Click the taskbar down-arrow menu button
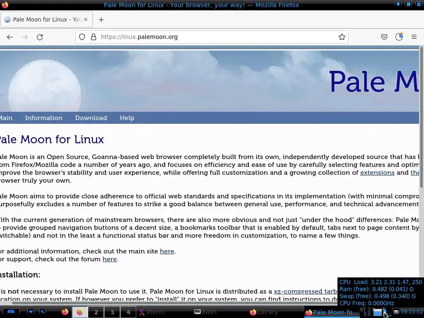Viewport: 424px width, 318px height. (31, 312)
